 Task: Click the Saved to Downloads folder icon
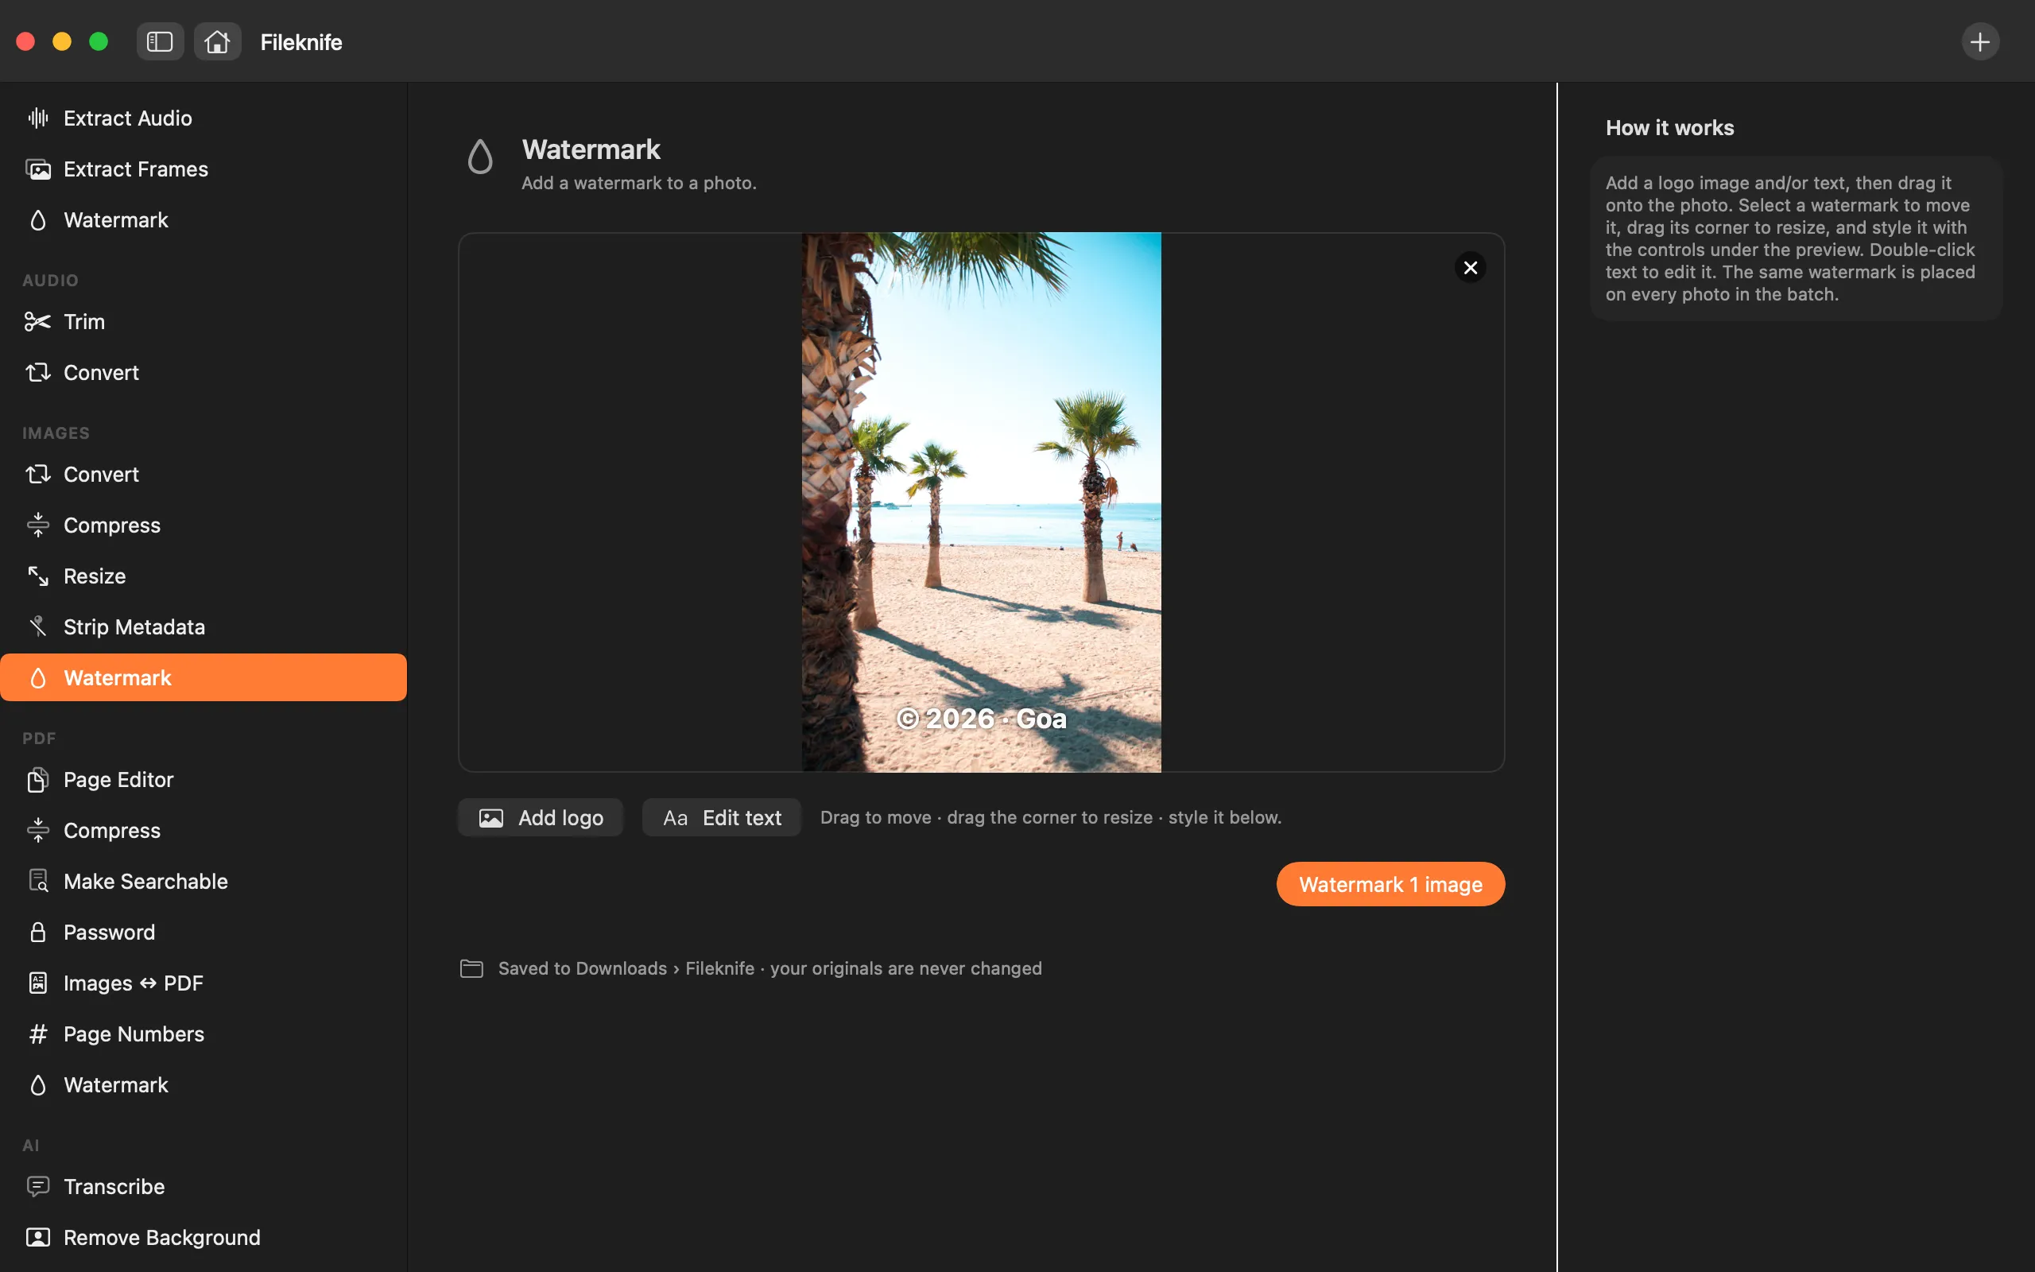[471, 968]
